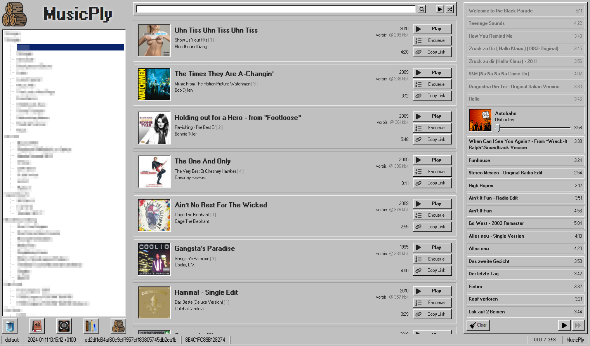Viewport: 590px width, 346px height.
Task: Select the highlighted blue tree item
Action: (x=70, y=47)
